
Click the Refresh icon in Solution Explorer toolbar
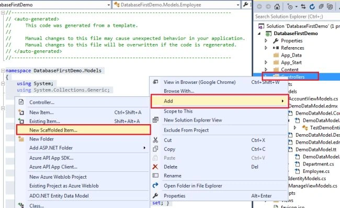coord(312,7)
